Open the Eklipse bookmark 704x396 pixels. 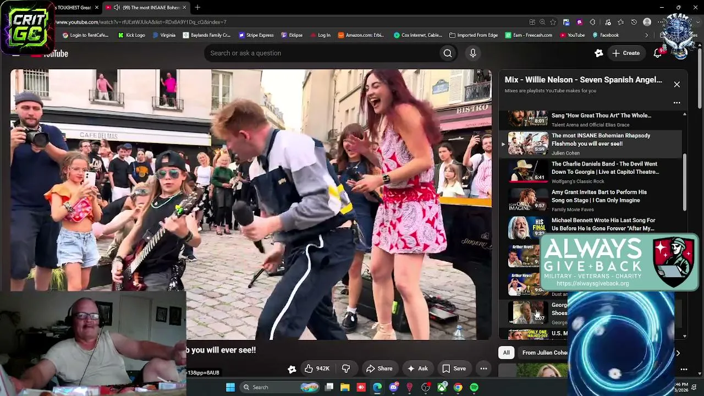[292, 35]
